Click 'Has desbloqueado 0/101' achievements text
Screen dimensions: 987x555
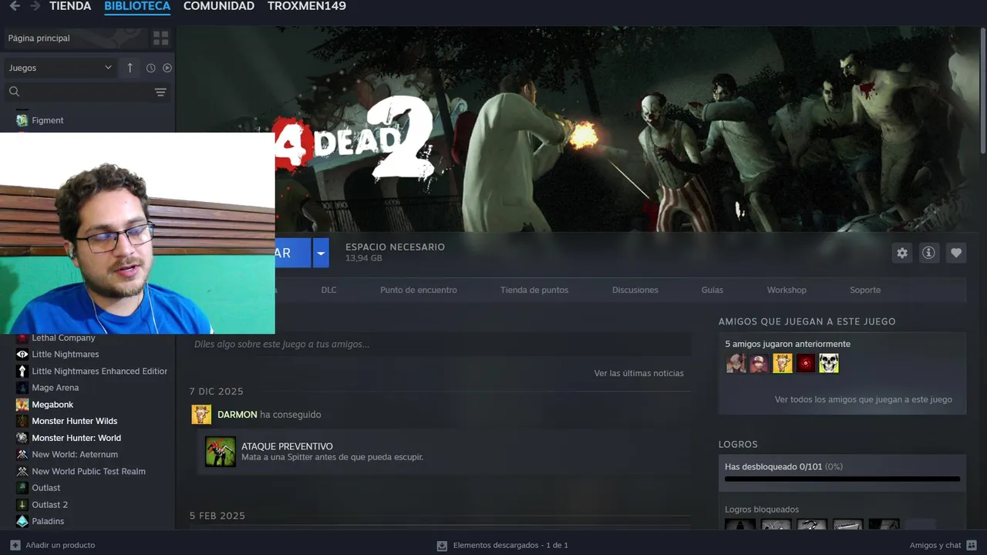(x=783, y=467)
